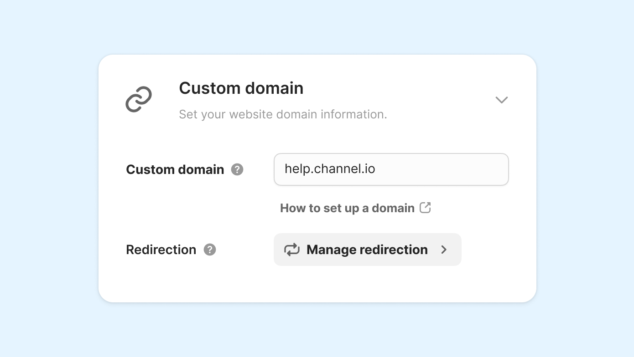This screenshot has width=634, height=357.
Task: Click the right chevron in Manage redirection
Action: pos(444,250)
